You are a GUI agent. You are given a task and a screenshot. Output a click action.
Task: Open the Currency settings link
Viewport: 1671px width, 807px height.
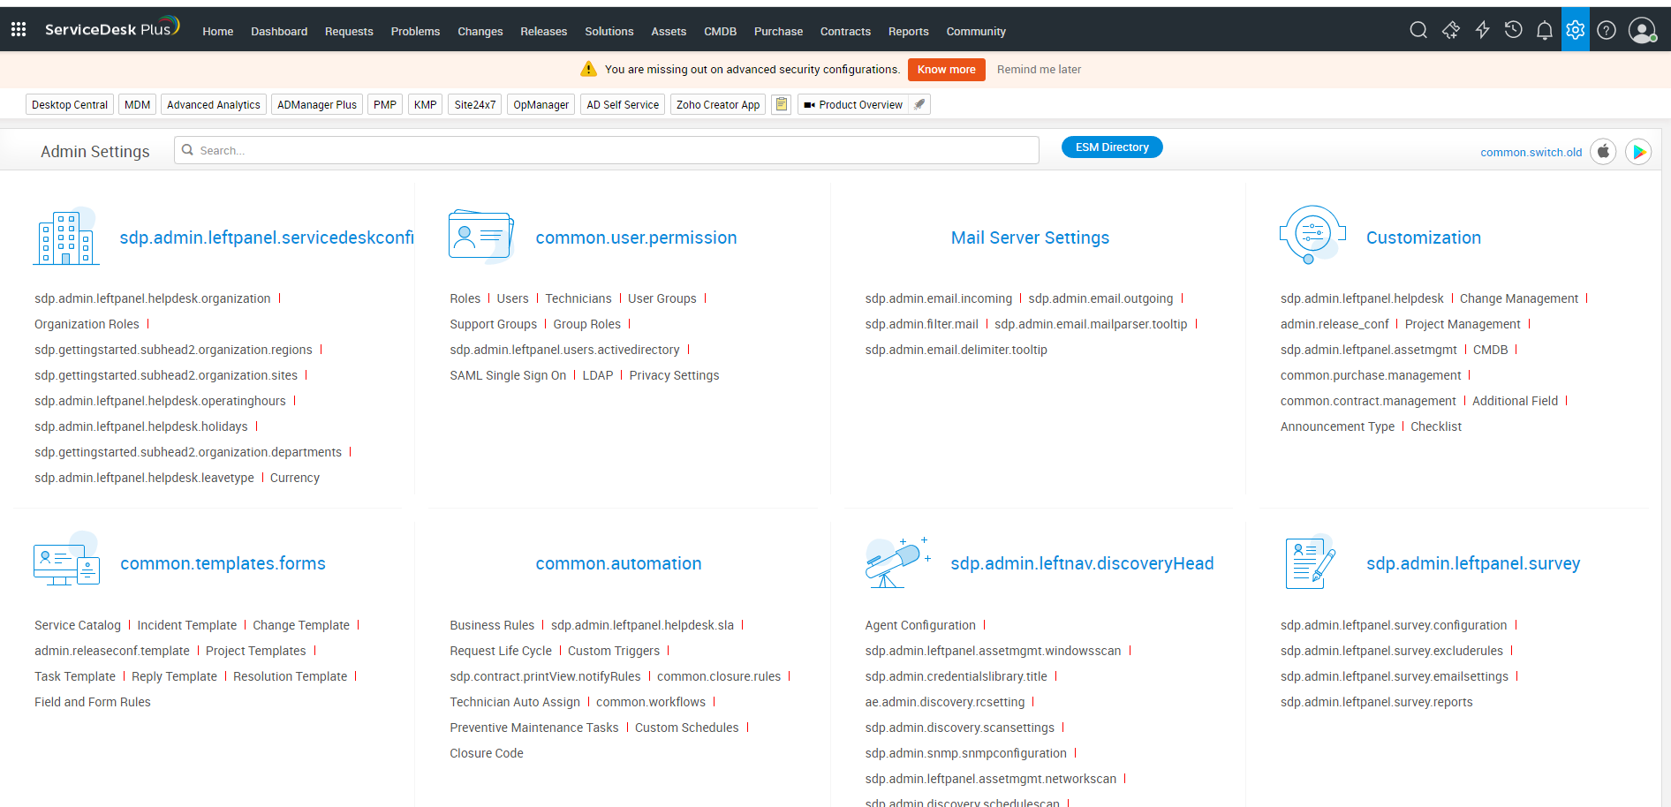295,478
